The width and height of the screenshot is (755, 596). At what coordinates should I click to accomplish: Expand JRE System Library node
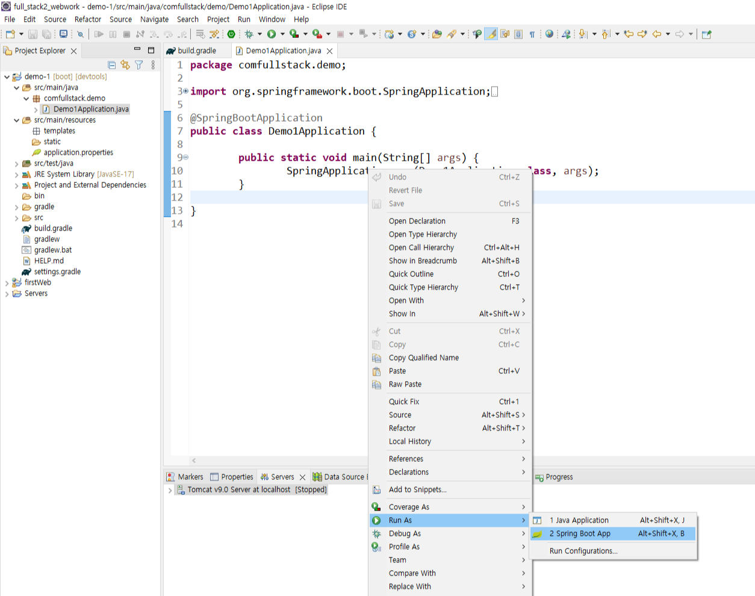click(16, 174)
